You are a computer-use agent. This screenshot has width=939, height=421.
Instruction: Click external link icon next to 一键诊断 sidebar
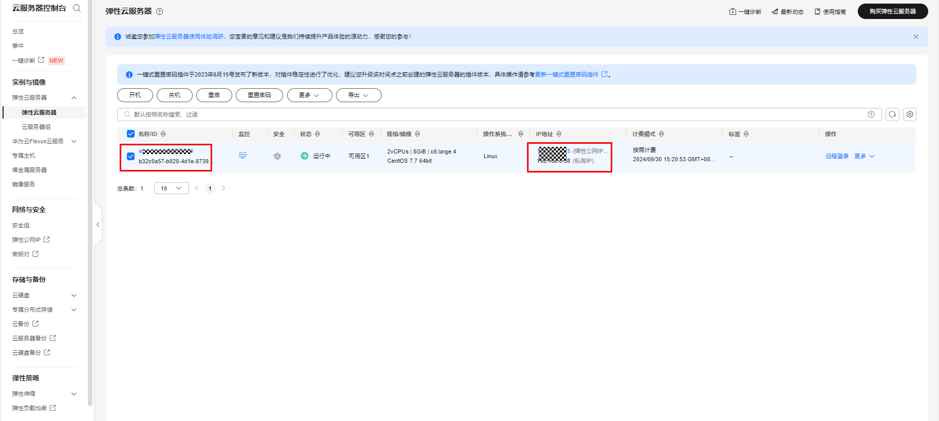click(x=41, y=60)
